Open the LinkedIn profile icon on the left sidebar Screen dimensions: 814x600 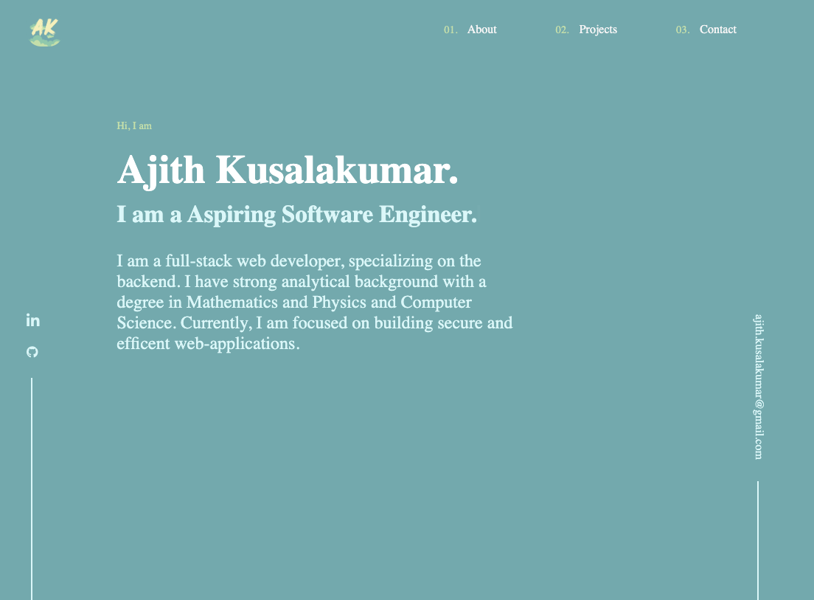pyautogui.click(x=32, y=320)
